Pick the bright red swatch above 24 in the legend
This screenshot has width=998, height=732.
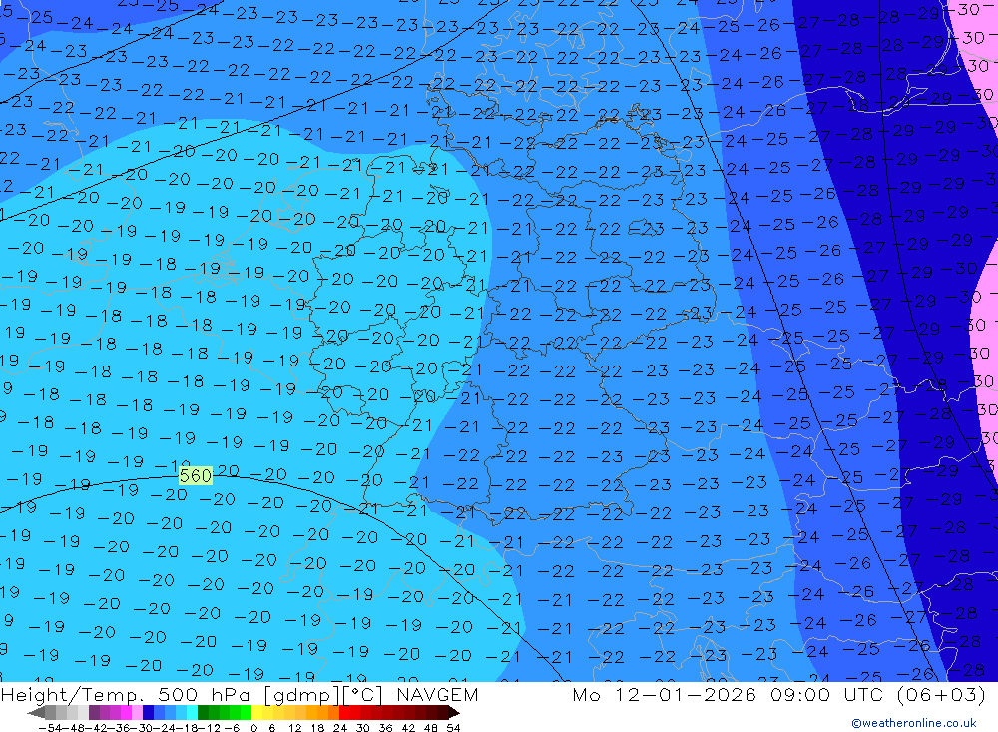(x=345, y=713)
